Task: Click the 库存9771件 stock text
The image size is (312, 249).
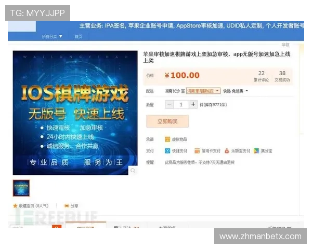Action: [213, 105]
